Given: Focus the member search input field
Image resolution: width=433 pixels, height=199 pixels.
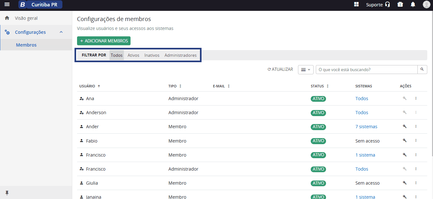Looking at the screenshot, I should tap(367, 70).
